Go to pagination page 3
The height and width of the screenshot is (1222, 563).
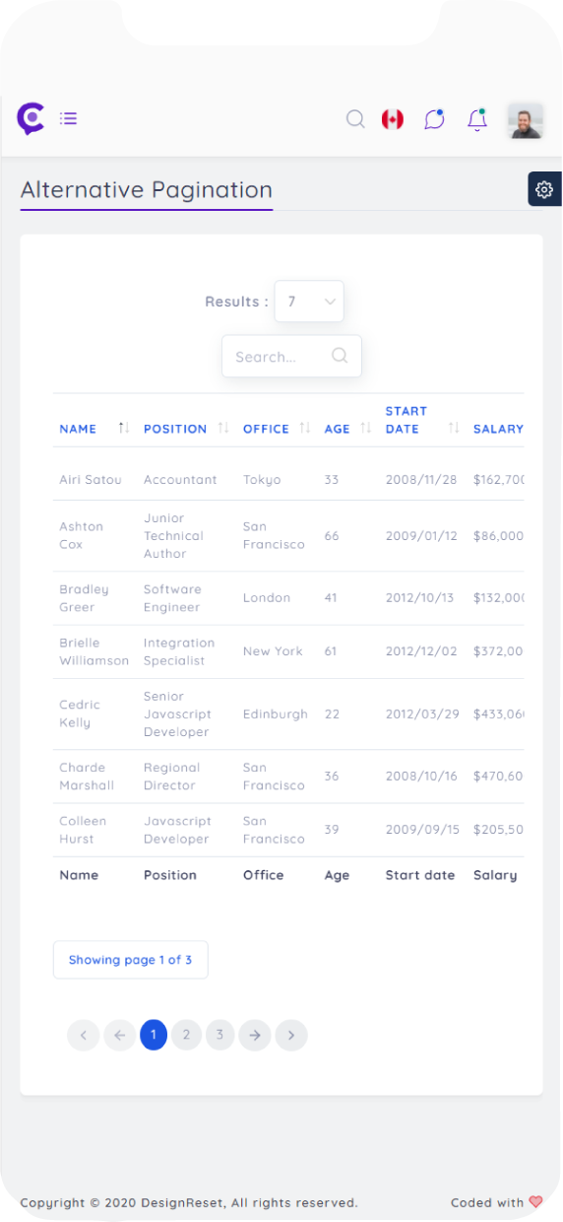point(219,1035)
